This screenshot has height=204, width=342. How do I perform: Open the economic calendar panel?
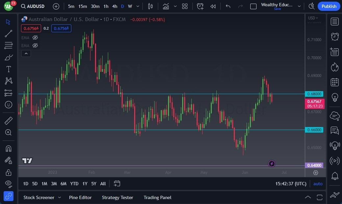click(x=334, y=82)
